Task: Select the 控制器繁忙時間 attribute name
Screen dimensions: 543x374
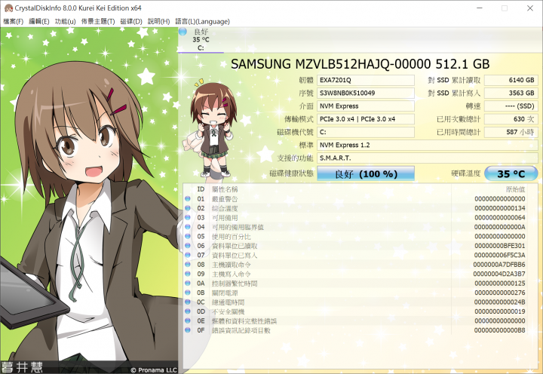Action: pos(235,283)
